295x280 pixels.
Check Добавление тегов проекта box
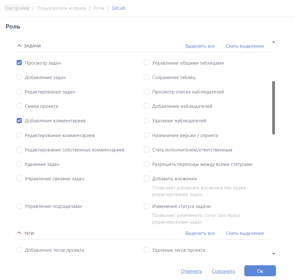pyautogui.click(x=19, y=250)
